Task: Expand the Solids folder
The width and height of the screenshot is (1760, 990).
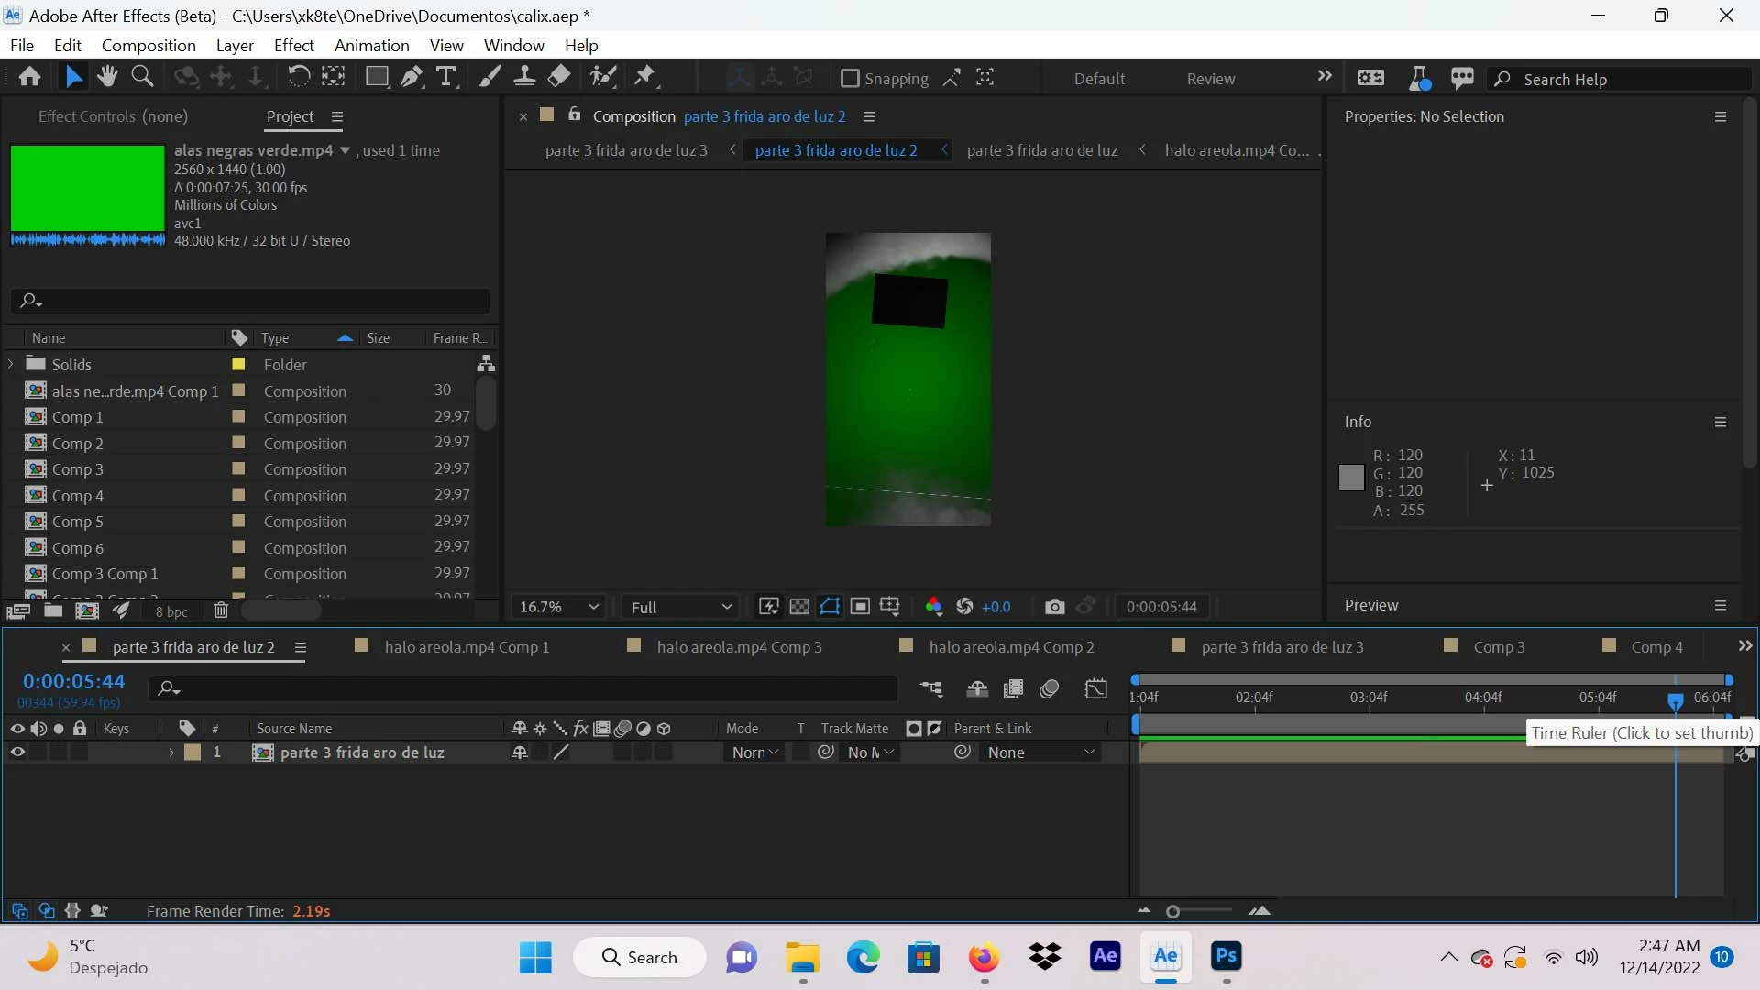Action: (x=11, y=364)
